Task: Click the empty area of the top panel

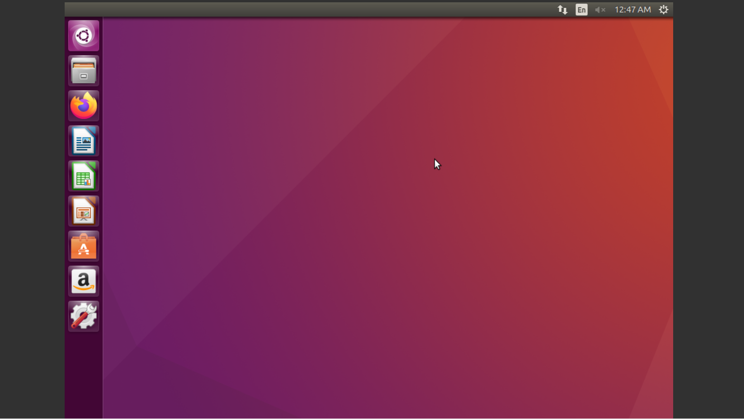Action: click(309, 10)
